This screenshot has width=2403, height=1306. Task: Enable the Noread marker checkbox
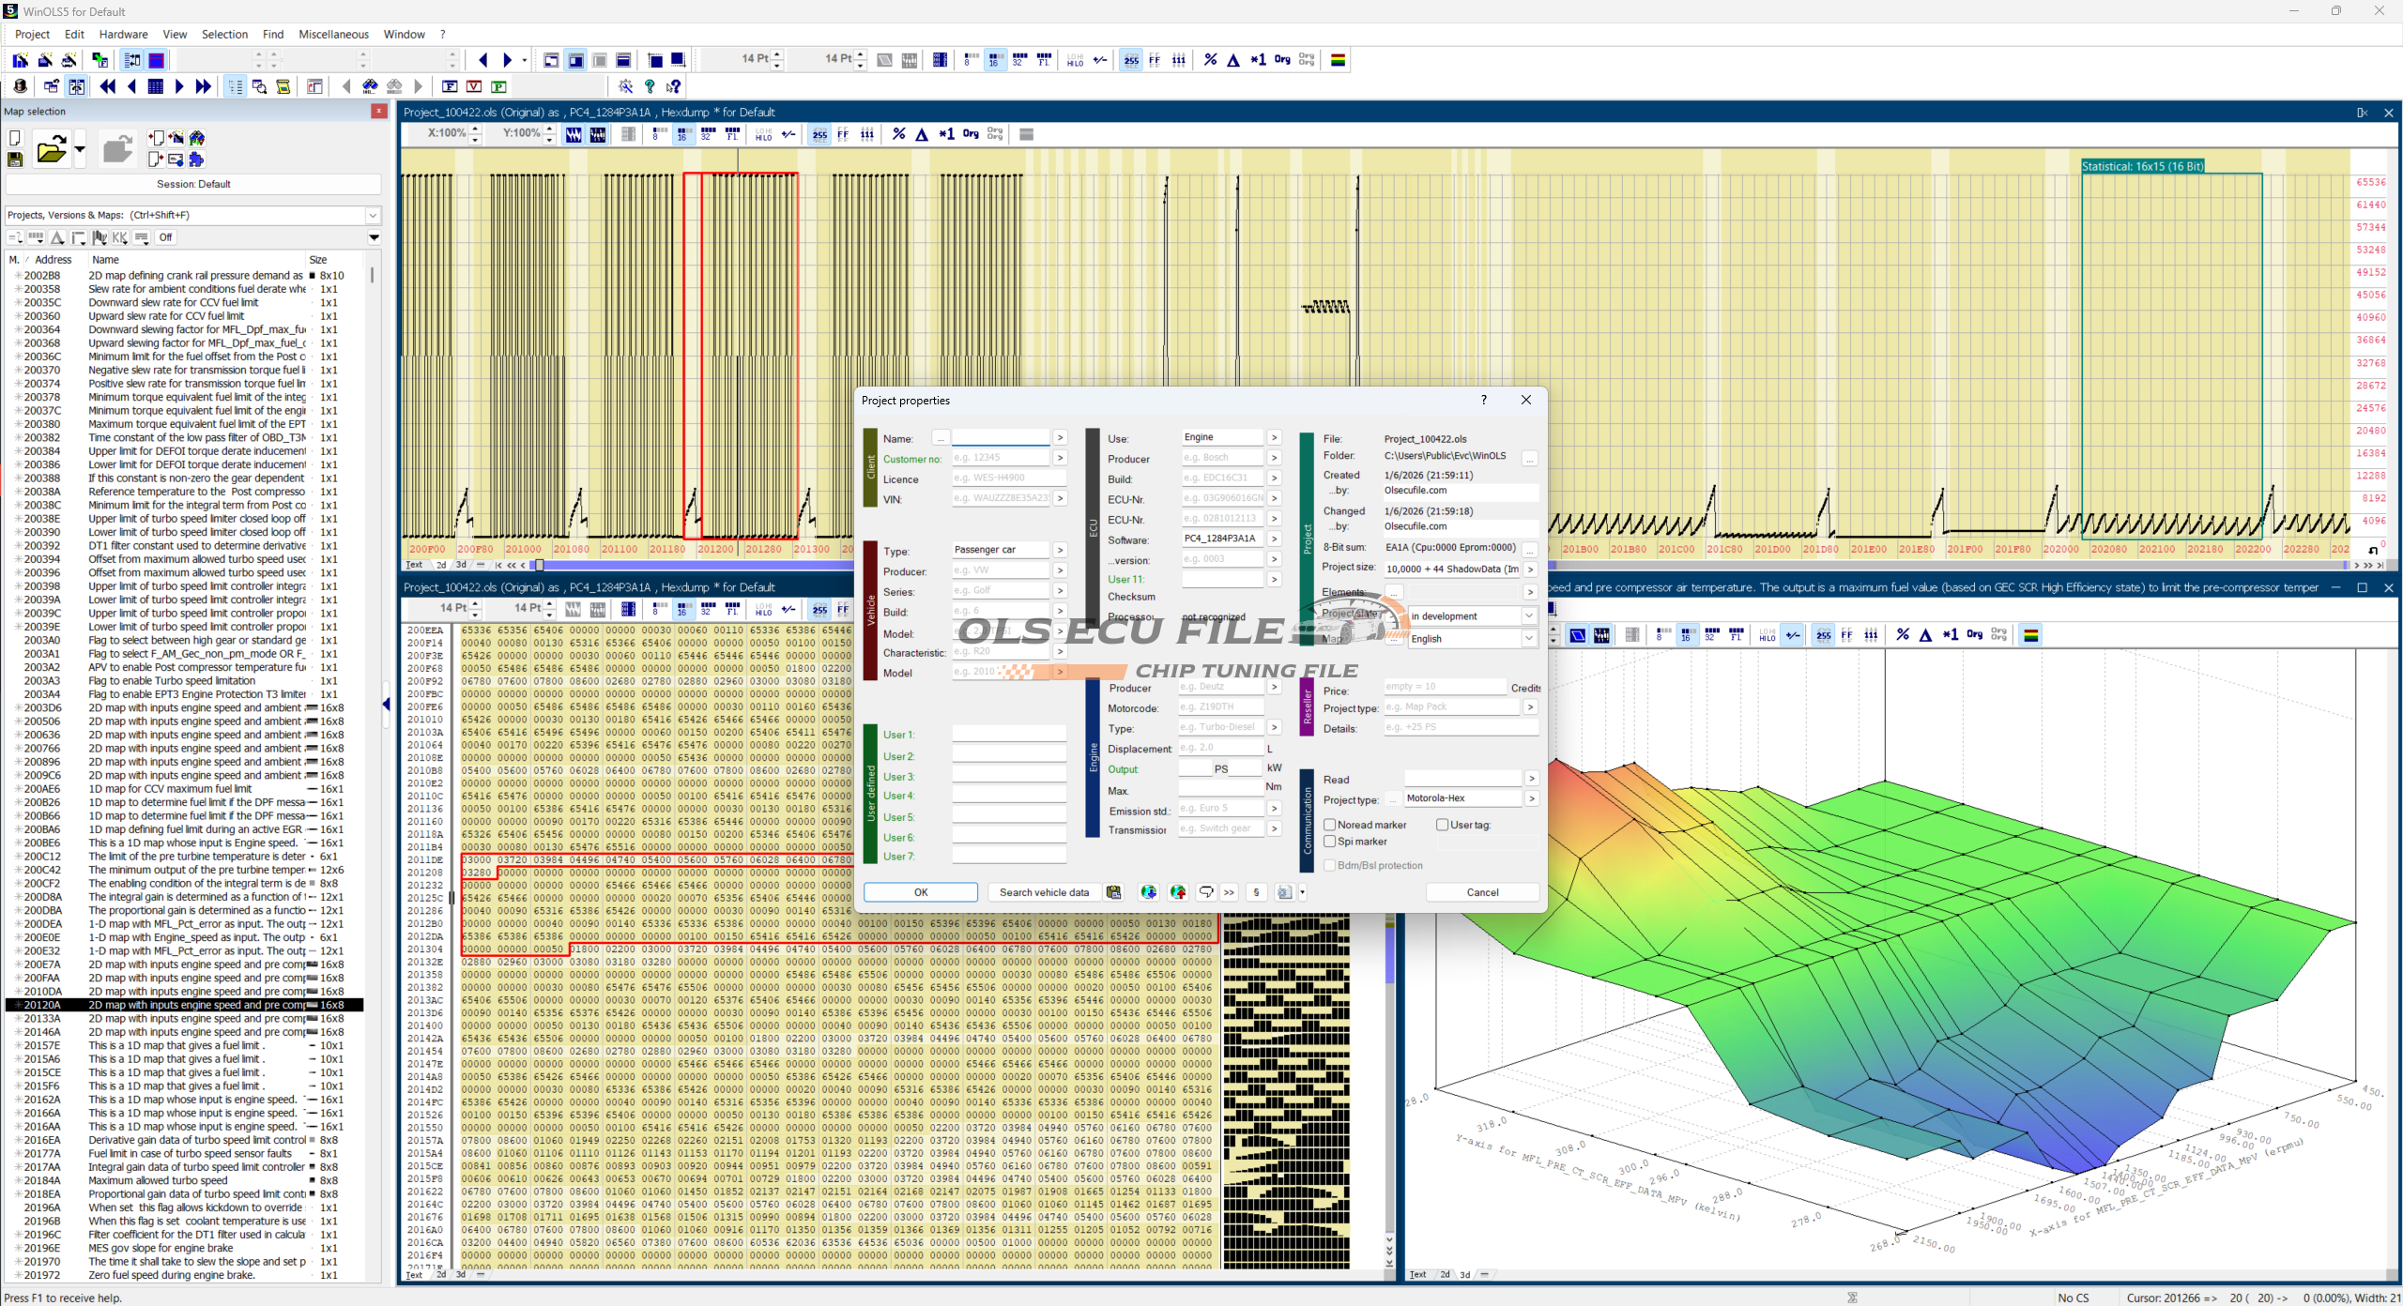pyautogui.click(x=1329, y=825)
